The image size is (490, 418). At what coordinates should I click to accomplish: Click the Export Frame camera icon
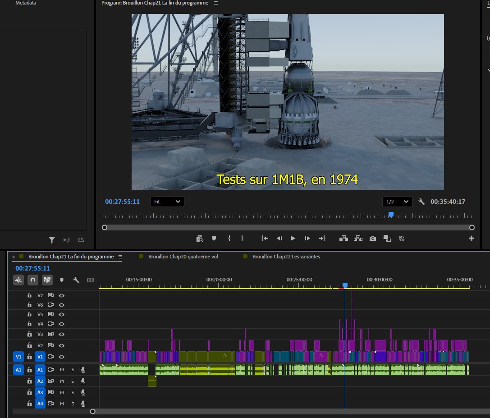tap(372, 238)
